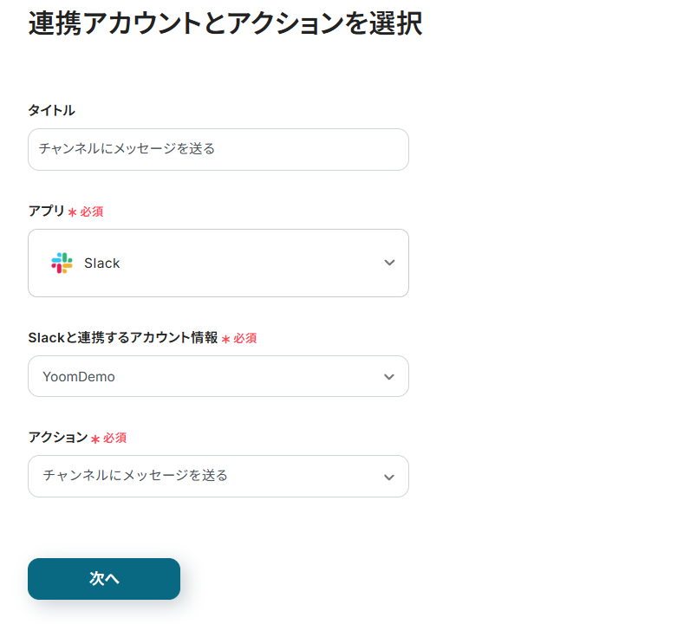
Task: Click the 必須 marker beside アカウント情報
Action: 244,339
